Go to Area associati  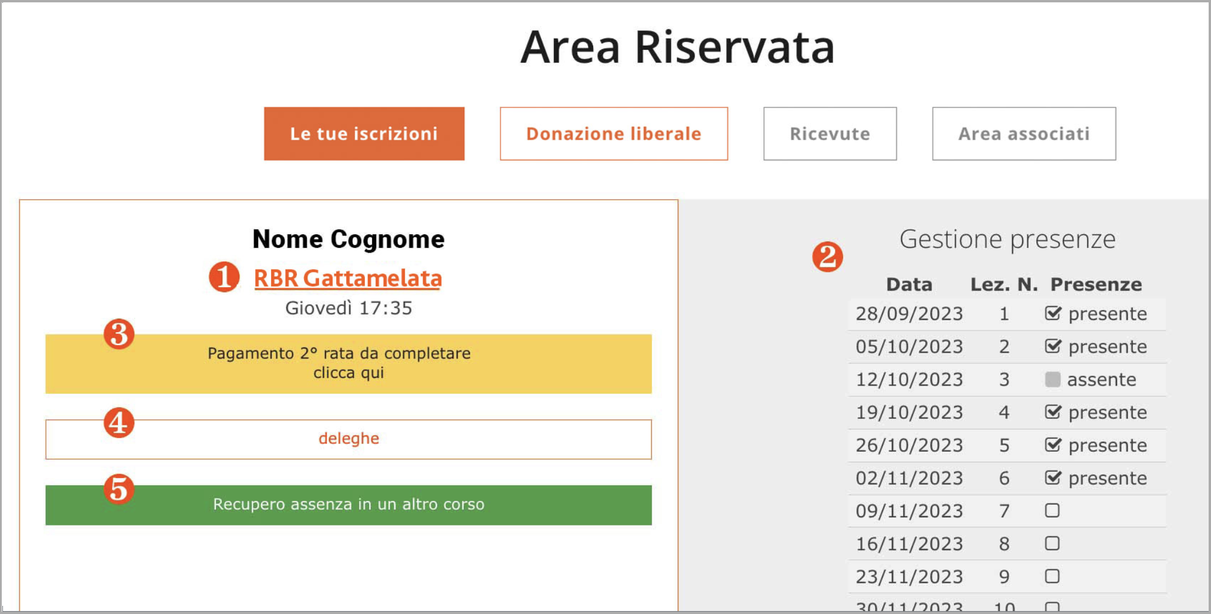pyautogui.click(x=1024, y=134)
